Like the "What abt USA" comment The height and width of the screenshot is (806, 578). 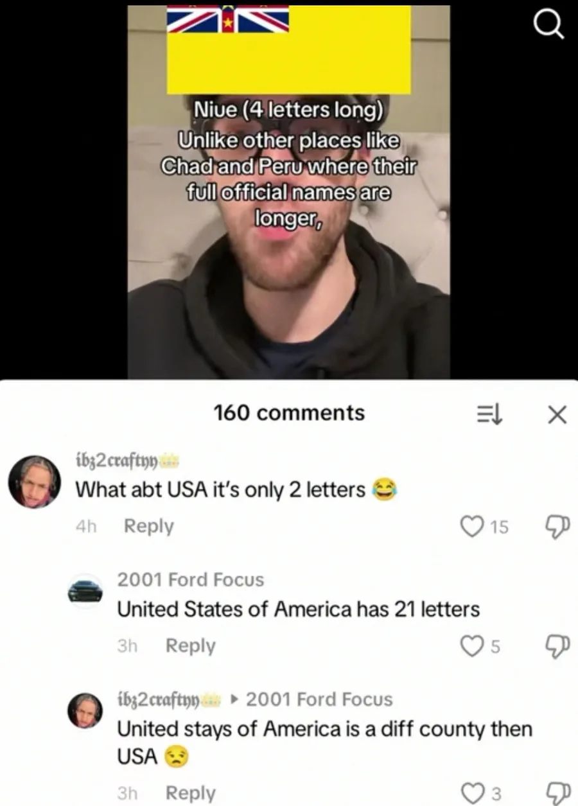click(x=471, y=527)
